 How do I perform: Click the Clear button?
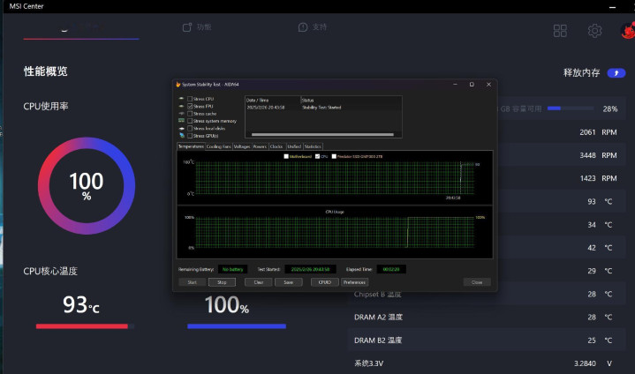point(259,282)
